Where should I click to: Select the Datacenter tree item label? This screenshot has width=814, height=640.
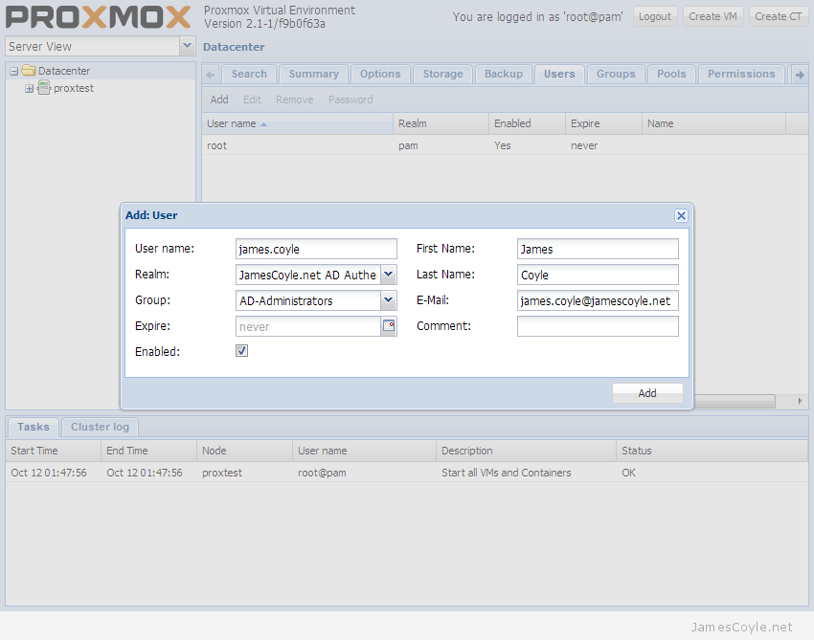64,71
